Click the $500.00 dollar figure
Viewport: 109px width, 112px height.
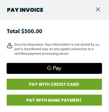point(32,31)
